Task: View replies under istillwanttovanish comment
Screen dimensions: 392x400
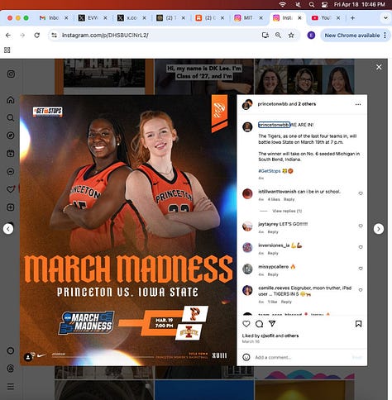Action: 287,211
